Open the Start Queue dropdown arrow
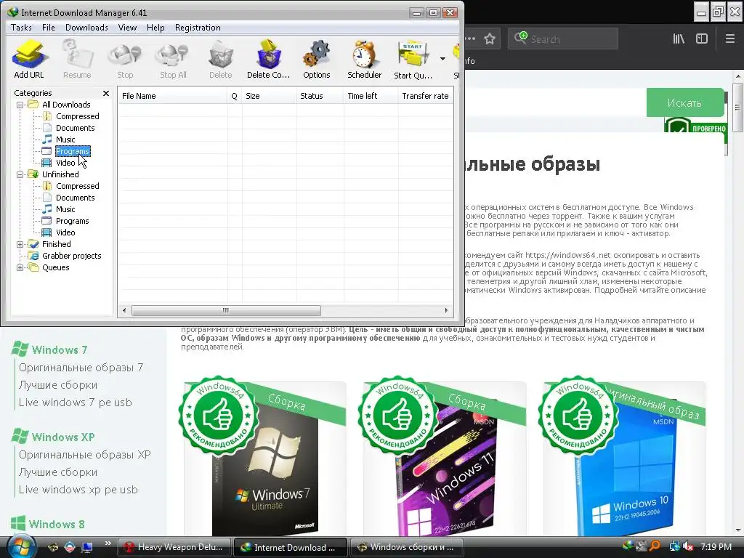Screen dimensions: 744x558 pos(442,59)
